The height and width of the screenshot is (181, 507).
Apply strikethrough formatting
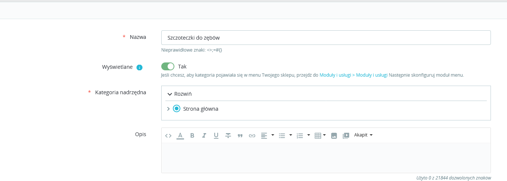click(228, 135)
